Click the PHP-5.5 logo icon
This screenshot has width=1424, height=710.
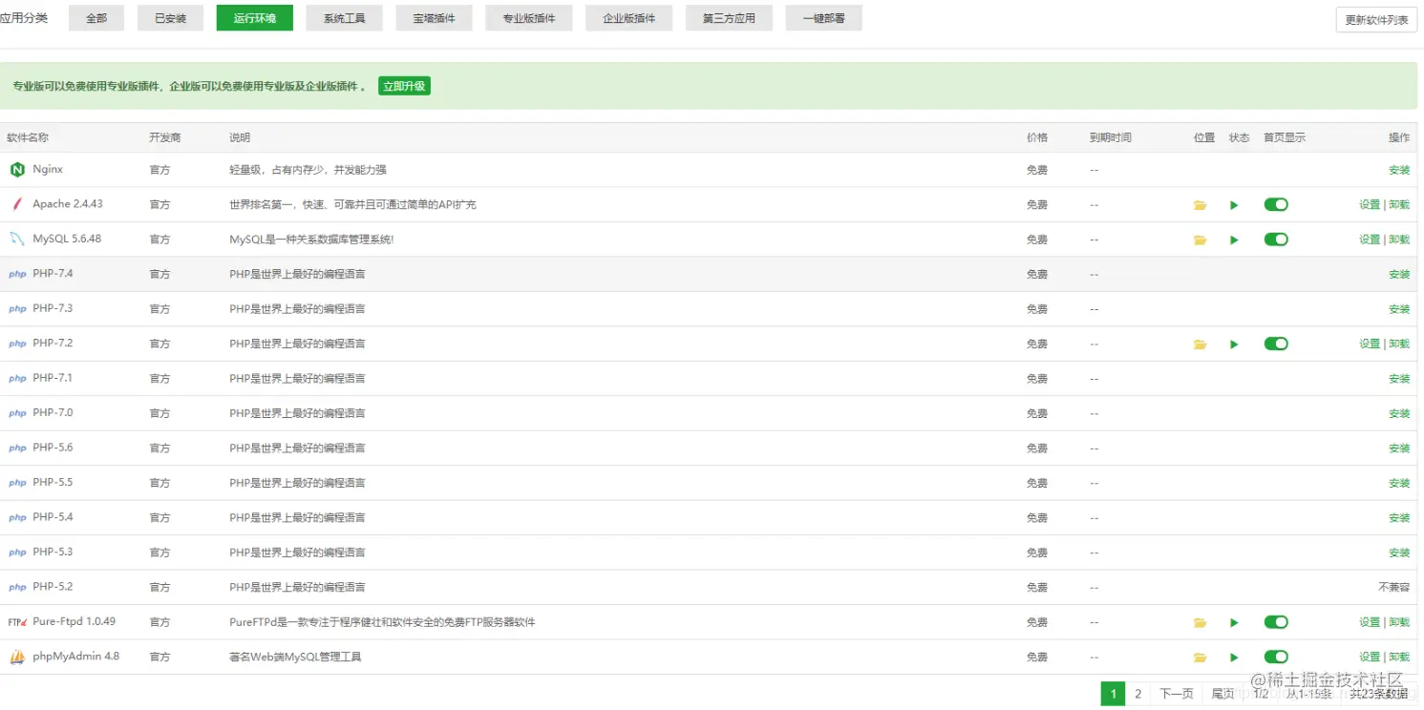point(17,484)
